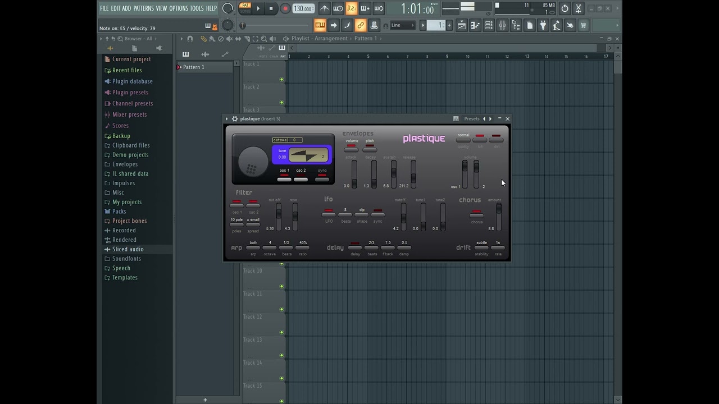Toggle the delay on/off button
719x404 pixels.
[355, 247]
